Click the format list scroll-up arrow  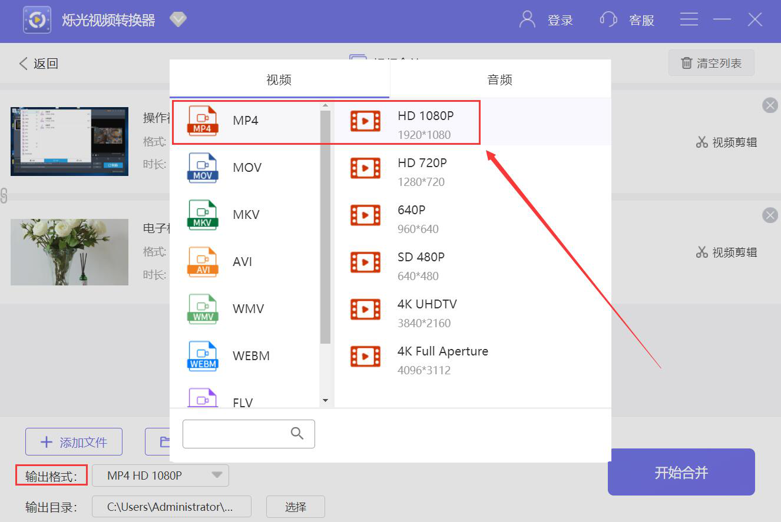click(x=325, y=106)
